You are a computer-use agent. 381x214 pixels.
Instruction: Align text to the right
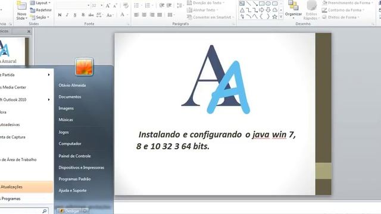[152, 15]
